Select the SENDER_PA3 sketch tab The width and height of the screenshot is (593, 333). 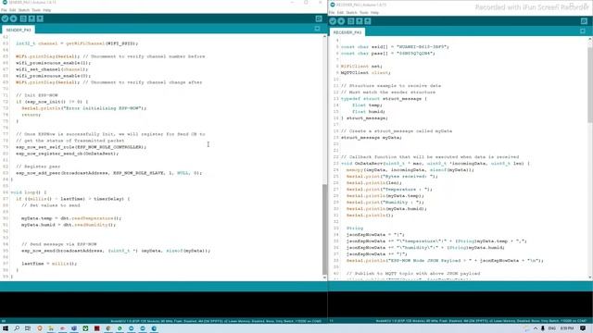click(x=19, y=30)
